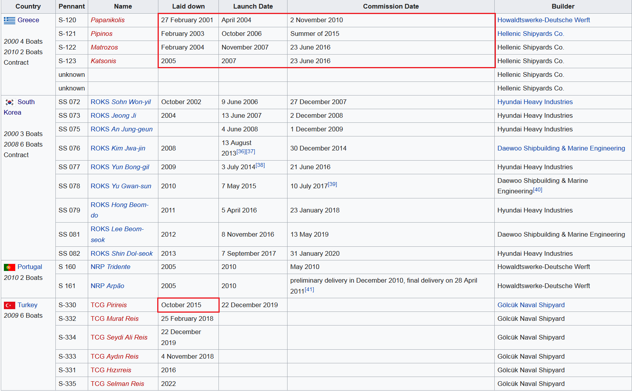632x391 pixels.
Task: Follow citation [36] beside 13 August 2013
Action: coord(241,152)
